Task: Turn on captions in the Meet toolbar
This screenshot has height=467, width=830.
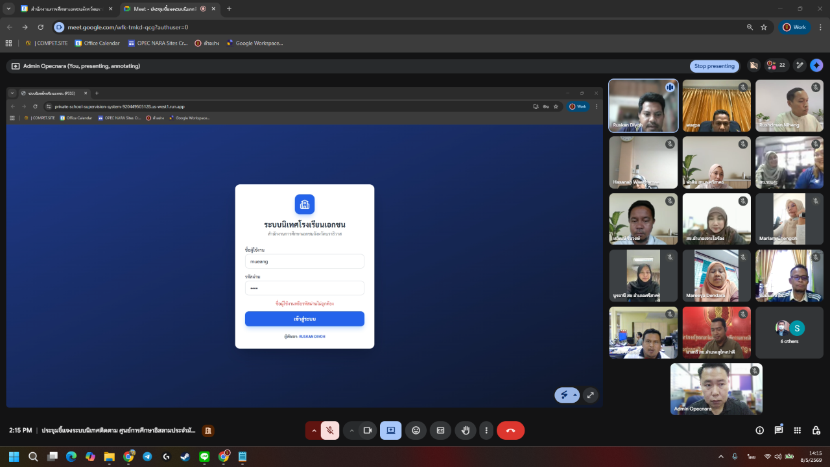Action: 440,430
